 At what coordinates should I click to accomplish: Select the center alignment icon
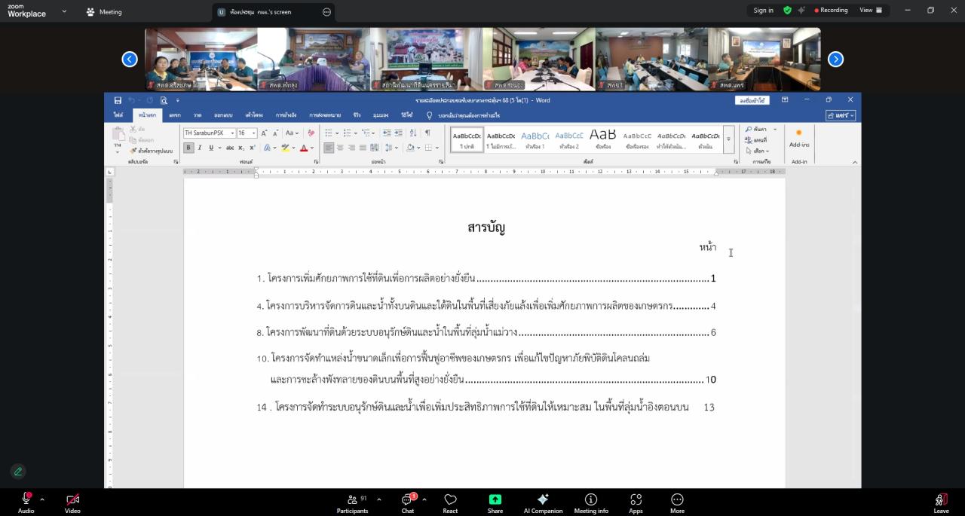[x=339, y=148]
